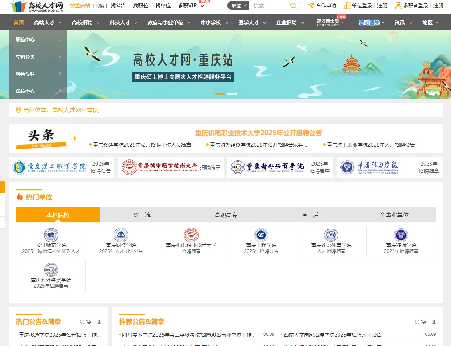Viewport: 451px width, 346px height.
Task: 选择高职高专分类标签
Action: point(226,215)
